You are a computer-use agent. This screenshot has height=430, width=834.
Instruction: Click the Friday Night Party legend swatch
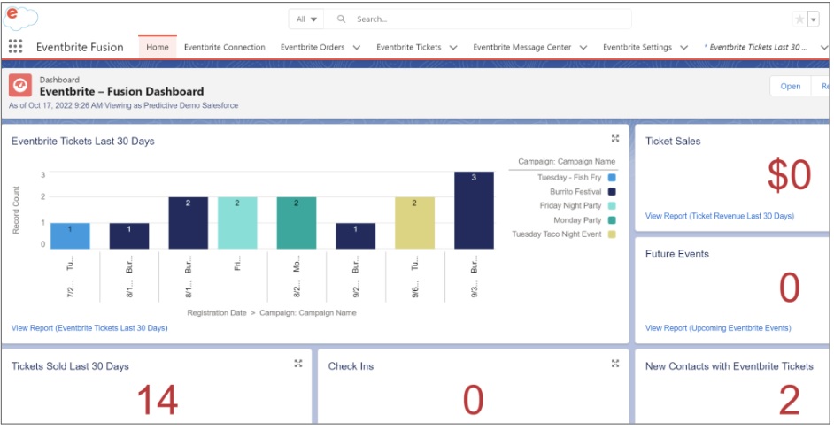pos(612,206)
